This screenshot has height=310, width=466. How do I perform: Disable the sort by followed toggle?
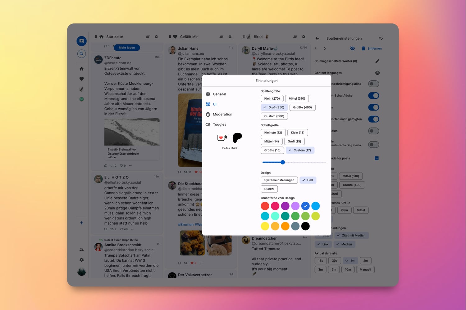pos(373,119)
